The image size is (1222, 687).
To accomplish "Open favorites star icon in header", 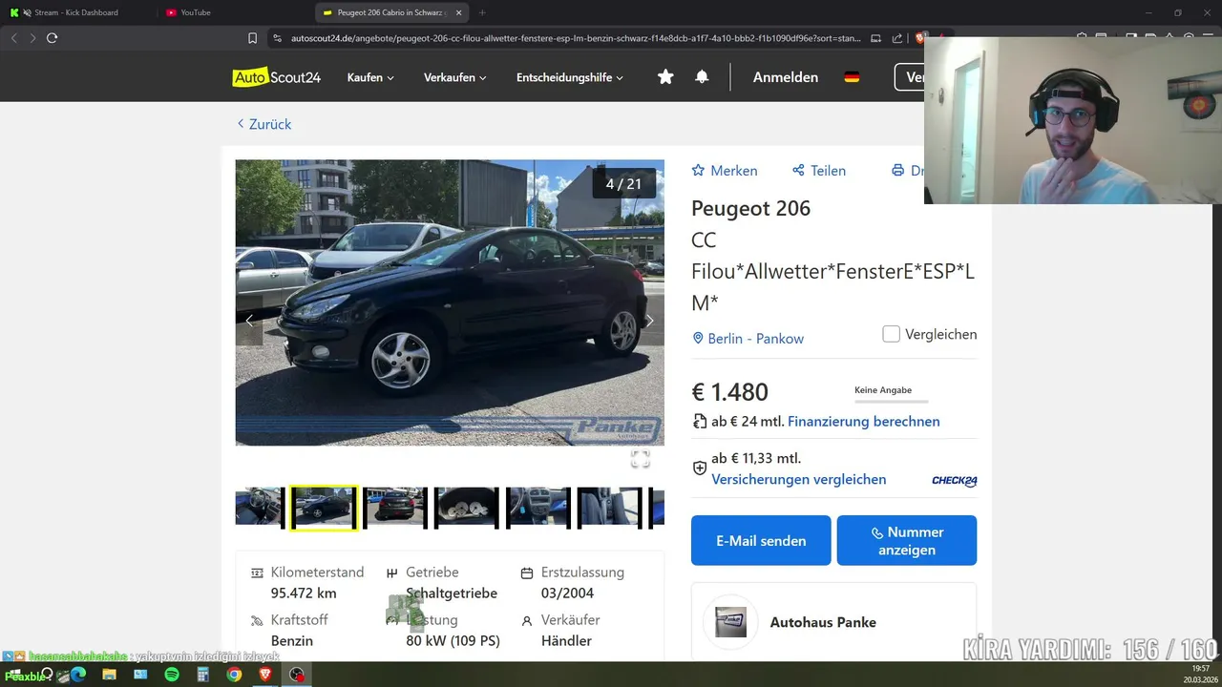I will [x=665, y=77].
